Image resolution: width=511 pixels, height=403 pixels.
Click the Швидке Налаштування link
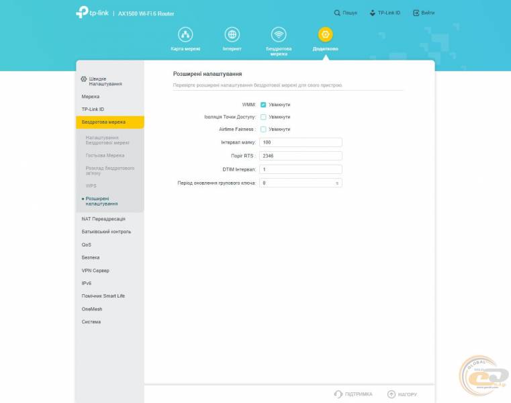(x=105, y=81)
